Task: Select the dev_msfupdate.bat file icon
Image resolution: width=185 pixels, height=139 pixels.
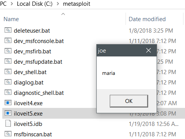Action: pyautogui.click(x=8, y=61)
